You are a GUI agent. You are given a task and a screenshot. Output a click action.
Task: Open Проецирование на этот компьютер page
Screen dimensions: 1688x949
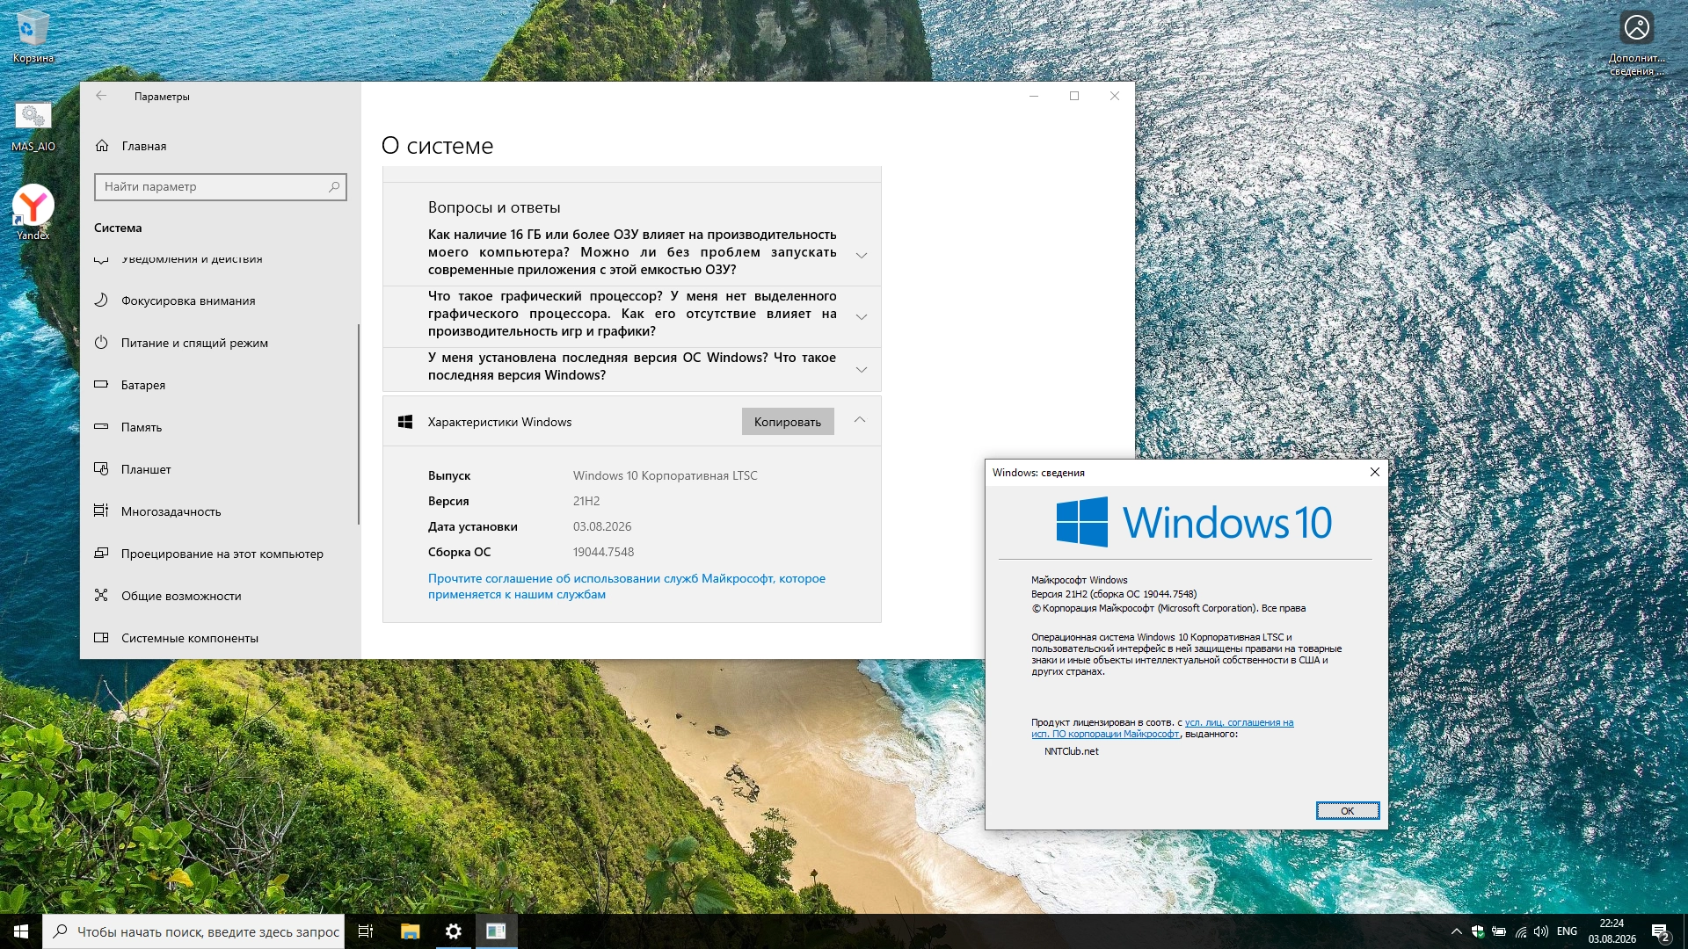pyautogui.click(x=221, y=554)
